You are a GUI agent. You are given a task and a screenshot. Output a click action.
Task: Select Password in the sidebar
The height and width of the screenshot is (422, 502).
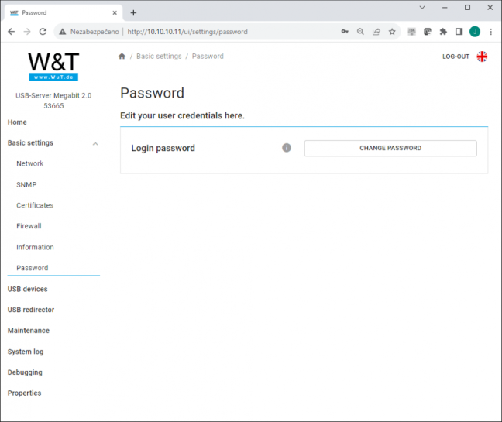click(33, 268)
